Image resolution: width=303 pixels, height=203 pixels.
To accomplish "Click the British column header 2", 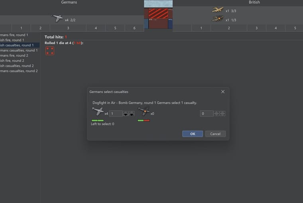I will pos(229,28).
